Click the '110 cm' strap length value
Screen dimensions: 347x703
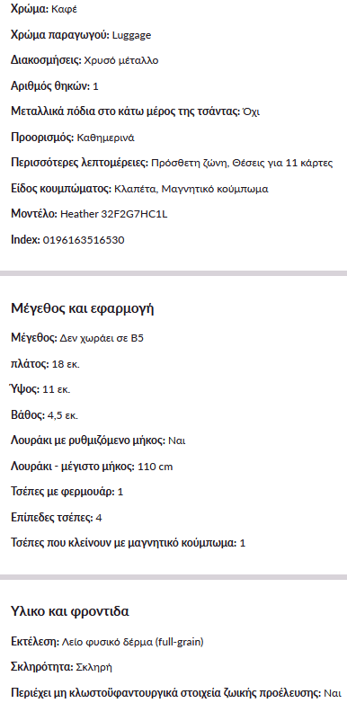click(x=156, y=467)
